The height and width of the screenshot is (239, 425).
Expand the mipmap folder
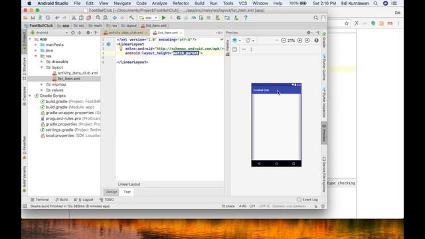tap(42, 84)
